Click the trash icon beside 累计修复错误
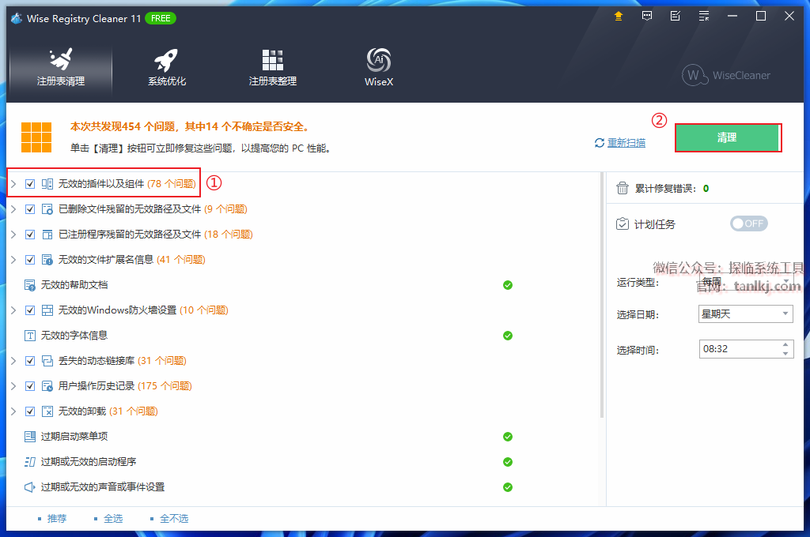The image size is (810, 537). [x=622, y=188]
